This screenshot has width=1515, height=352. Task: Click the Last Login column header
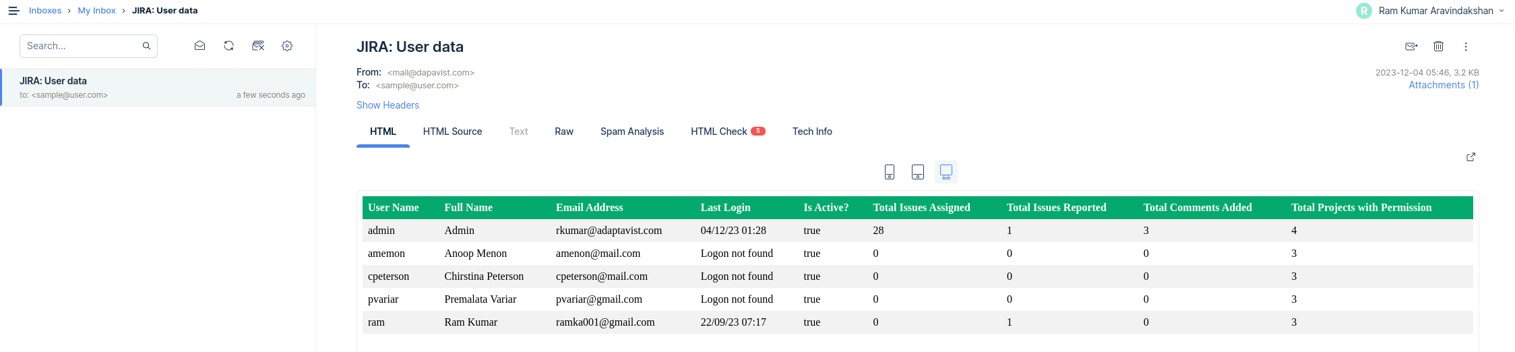click(x=725, y=208)
